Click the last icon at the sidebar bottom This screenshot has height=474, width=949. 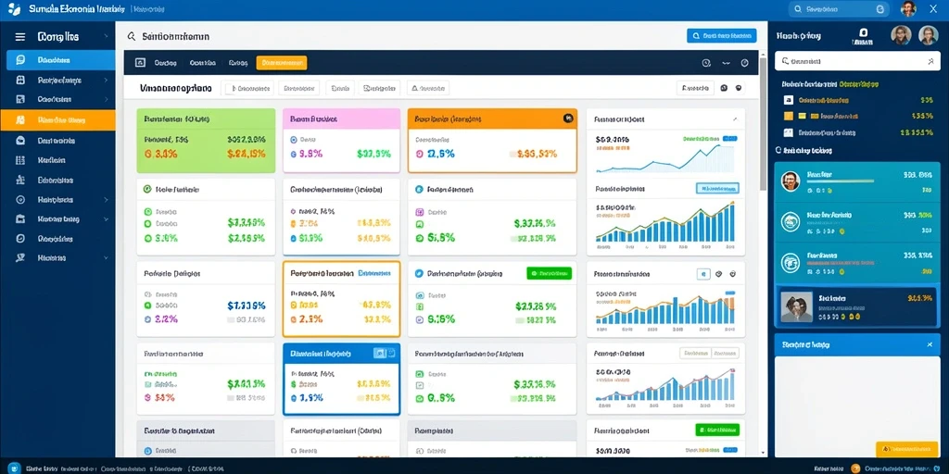(20, 257)
